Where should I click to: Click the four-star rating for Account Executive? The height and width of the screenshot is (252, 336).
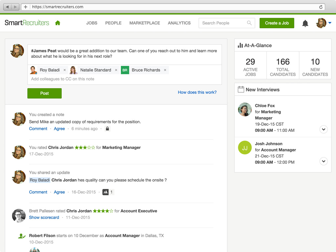tap(103, 211)
